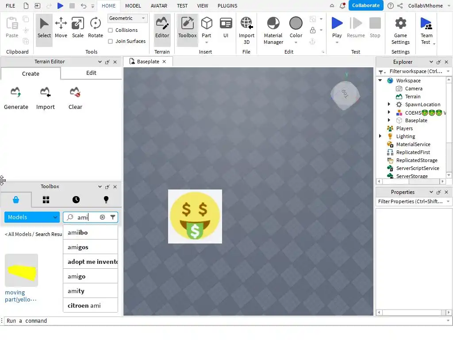The image size is (453, 340).
Task: Insert a new Part
Action: [x=207, y=27]
